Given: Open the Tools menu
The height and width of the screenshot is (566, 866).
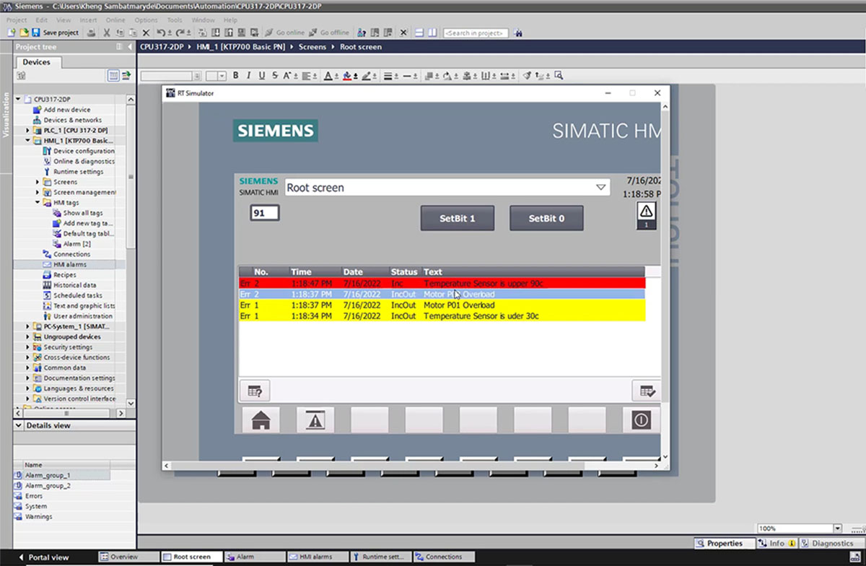Looking at the screenshot, I should click(x=175, y=20).
